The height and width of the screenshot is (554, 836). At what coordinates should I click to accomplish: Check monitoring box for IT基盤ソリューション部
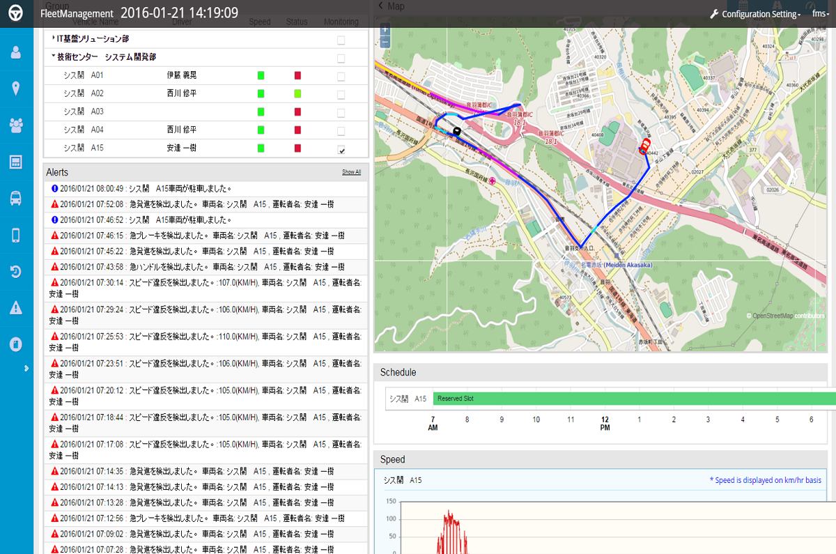341,40
